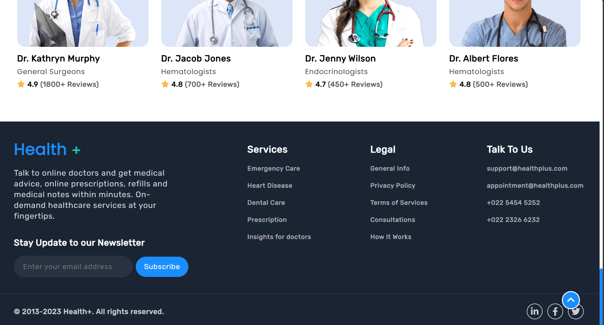Click the +022 5454 5252 phone number
Viewport: 604px width, 325px height.
coord(513,203)
